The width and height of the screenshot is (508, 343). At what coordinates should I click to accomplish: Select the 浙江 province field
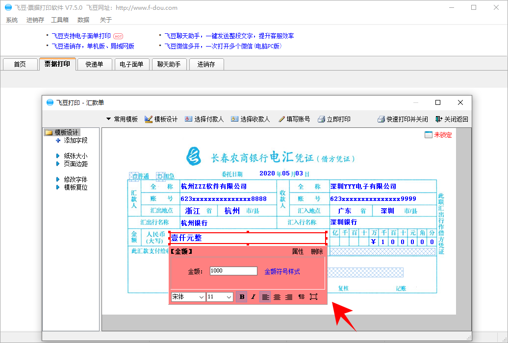click(192, 211)
